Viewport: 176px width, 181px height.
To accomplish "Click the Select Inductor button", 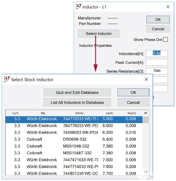I will click(x=99, y=34).
